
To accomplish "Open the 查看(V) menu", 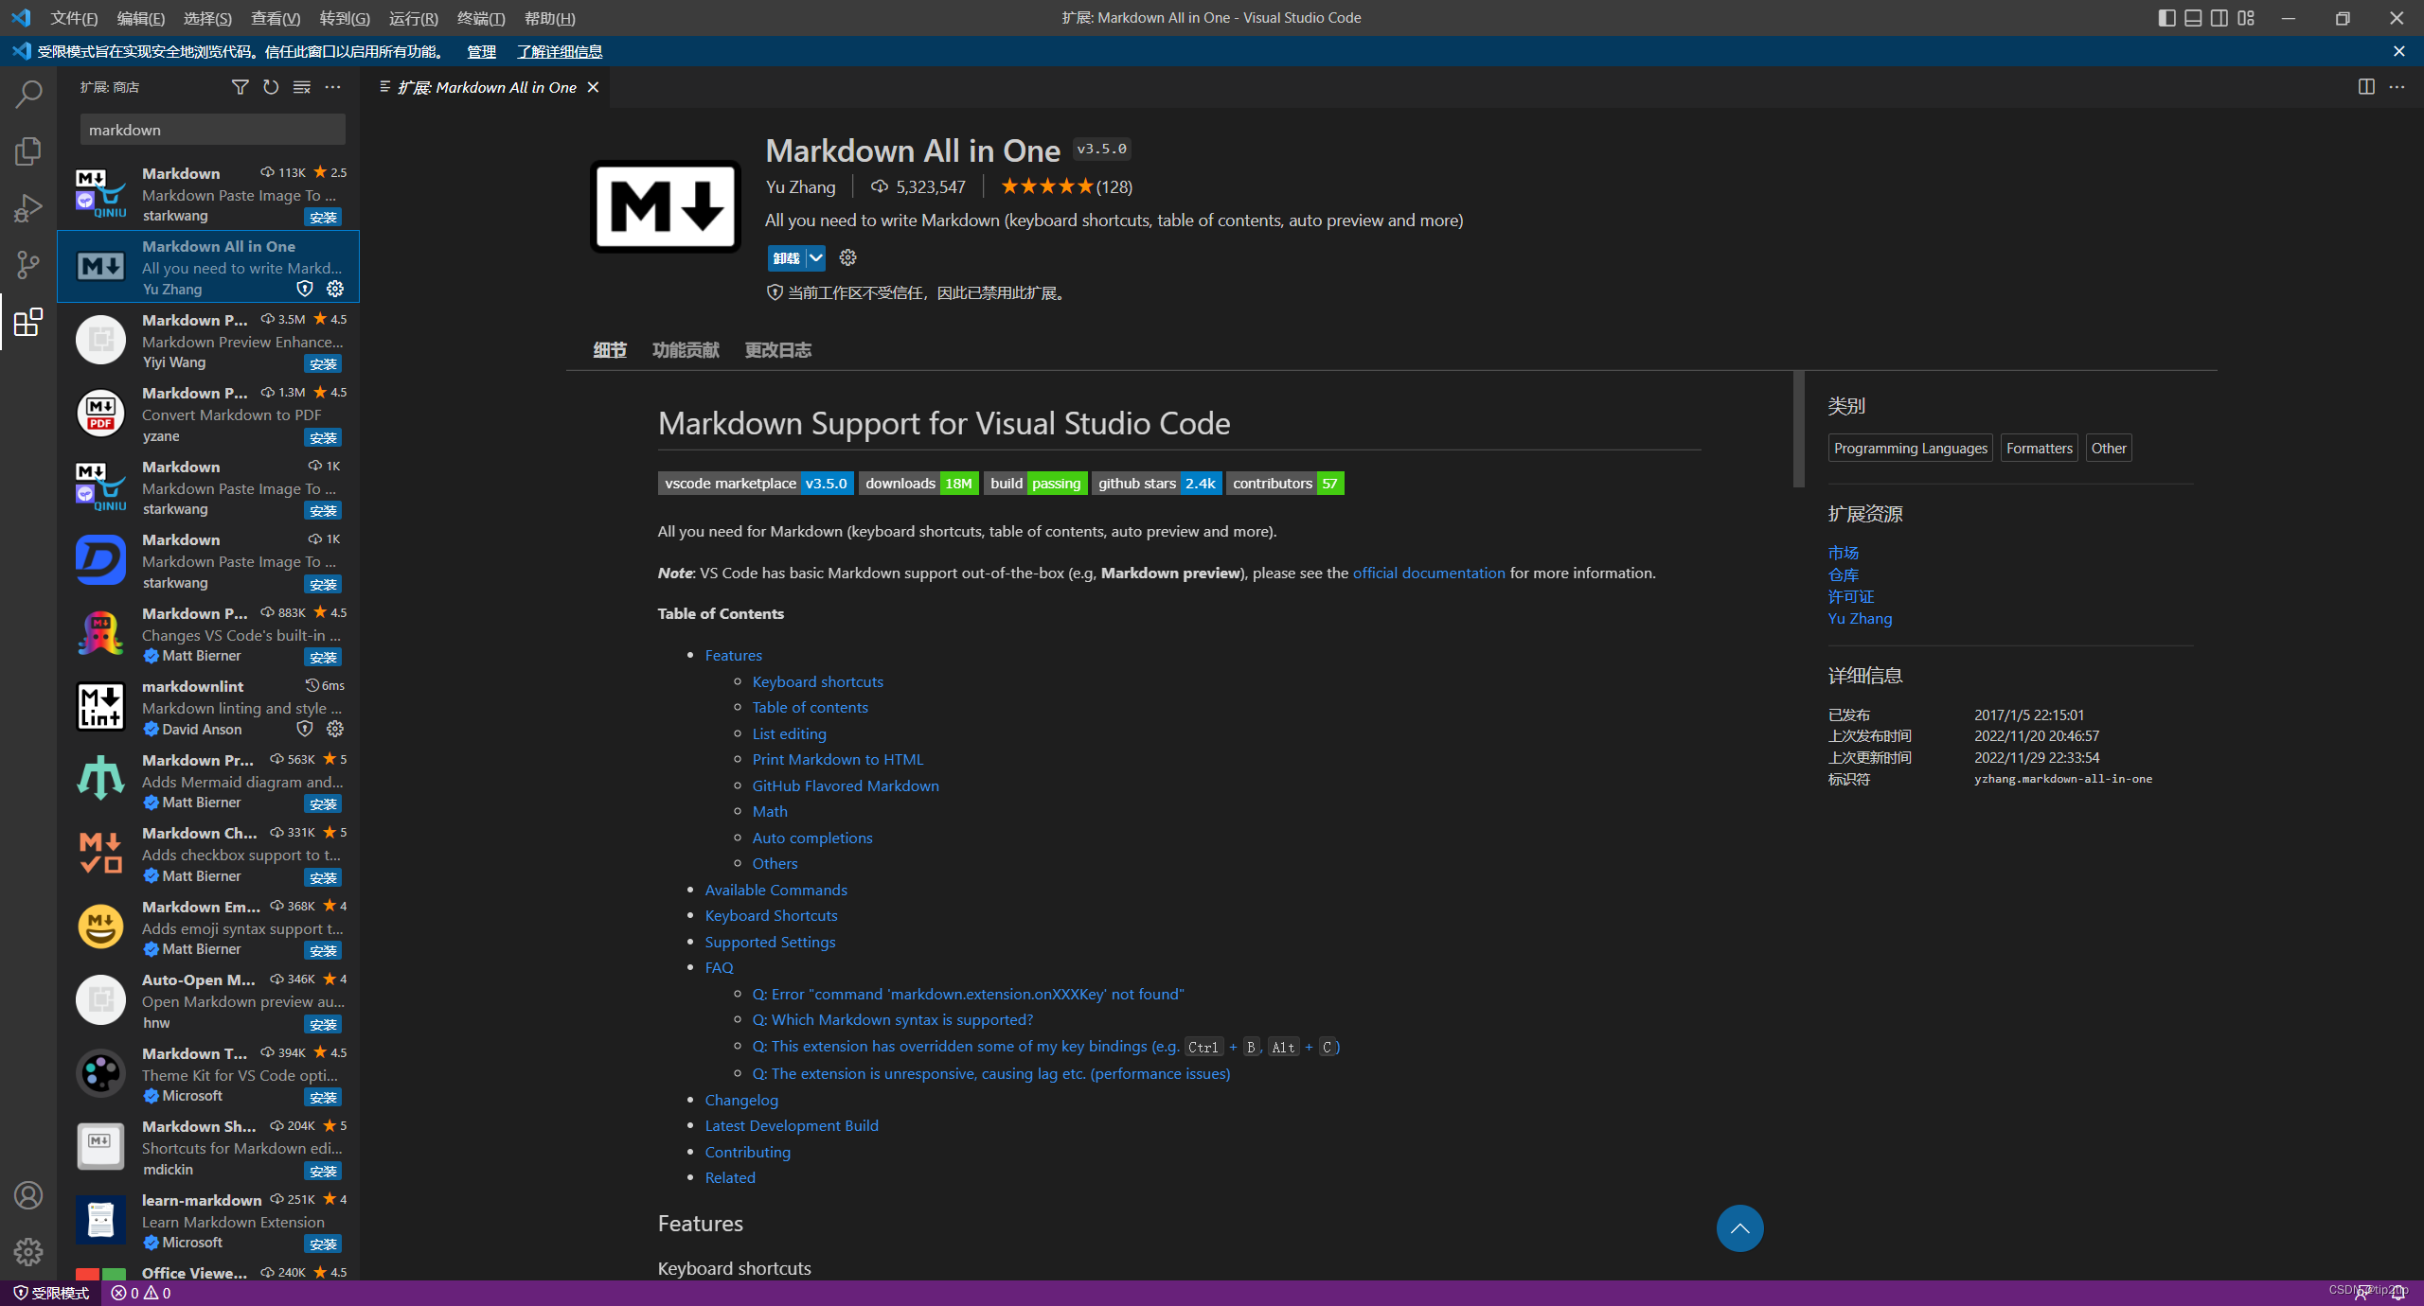I will pos(276,18).
